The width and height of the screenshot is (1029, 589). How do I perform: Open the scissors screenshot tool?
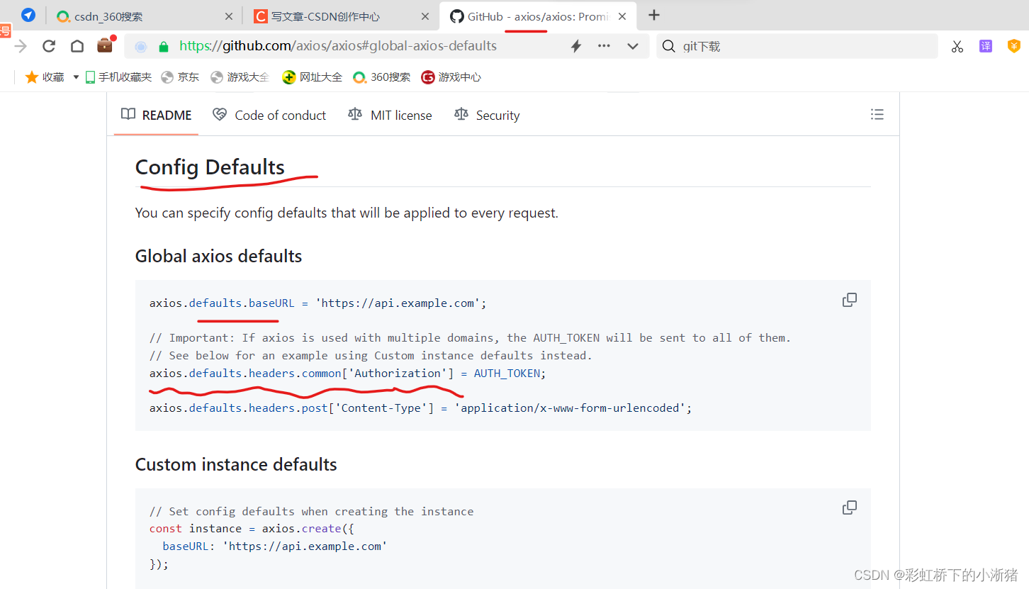click(x=957, y=47)
